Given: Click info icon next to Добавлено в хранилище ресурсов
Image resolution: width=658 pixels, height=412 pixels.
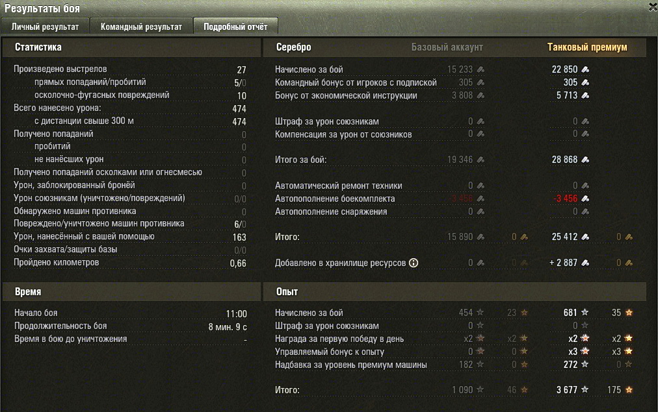Looking at the screenshot, I should pyautogui.click(x=414, y=263).
